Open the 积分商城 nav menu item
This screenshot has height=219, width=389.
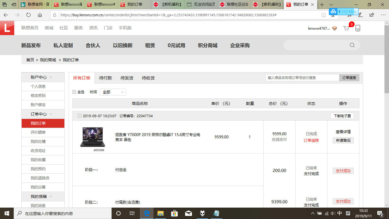click(x=208, y=46)
